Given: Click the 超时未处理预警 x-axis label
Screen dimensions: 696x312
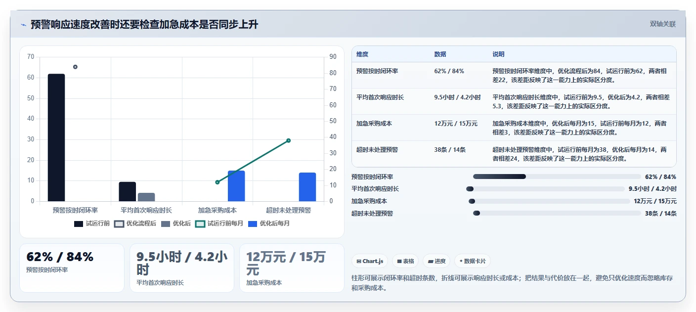Looking at the screenshot, I should coord(288,210).
